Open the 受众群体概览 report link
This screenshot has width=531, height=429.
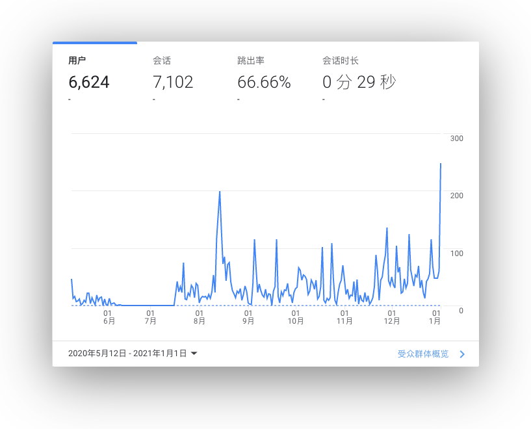click(x=423, y=354)
